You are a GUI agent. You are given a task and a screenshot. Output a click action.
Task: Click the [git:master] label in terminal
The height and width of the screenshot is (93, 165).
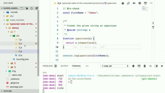[149, 79]
